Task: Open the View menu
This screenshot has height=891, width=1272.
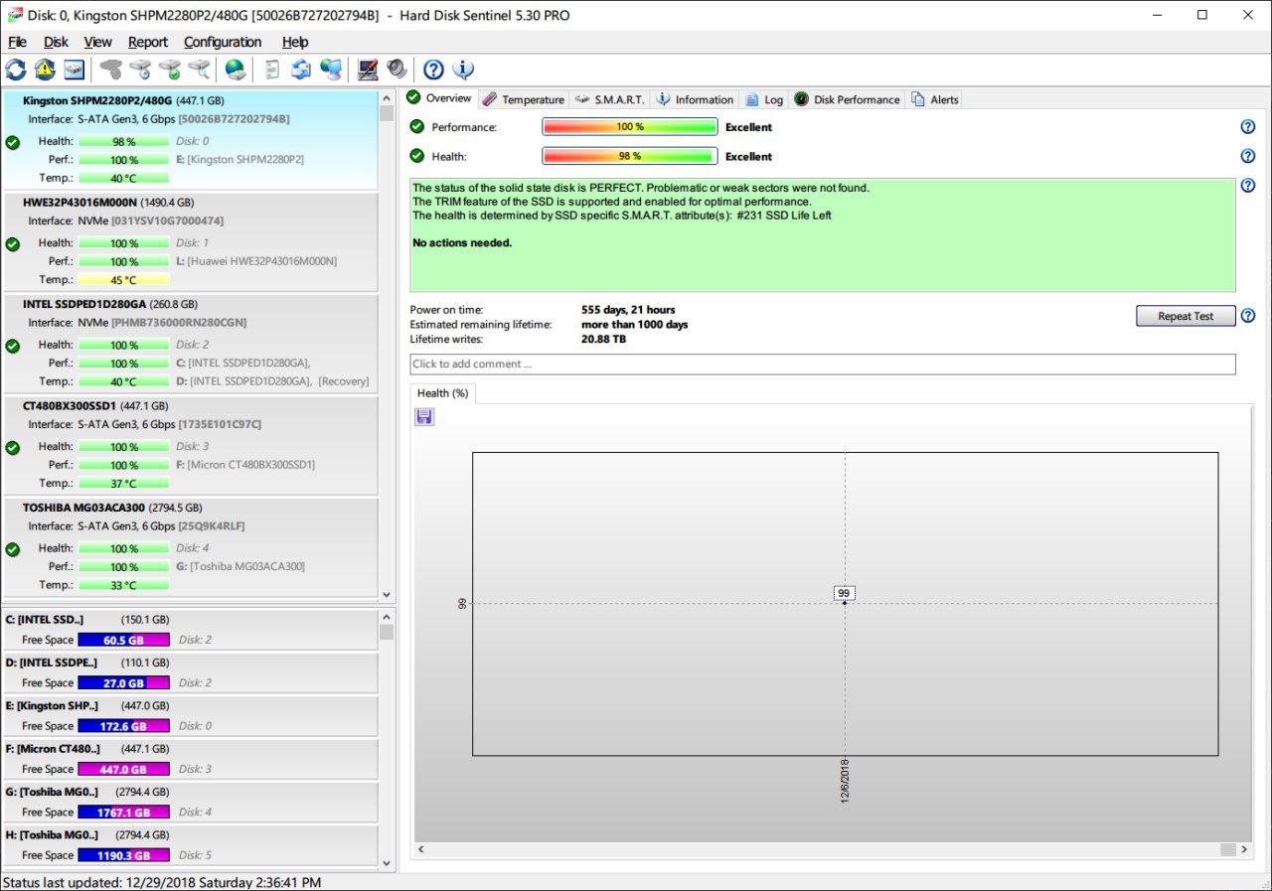Action: pos(98,42)
